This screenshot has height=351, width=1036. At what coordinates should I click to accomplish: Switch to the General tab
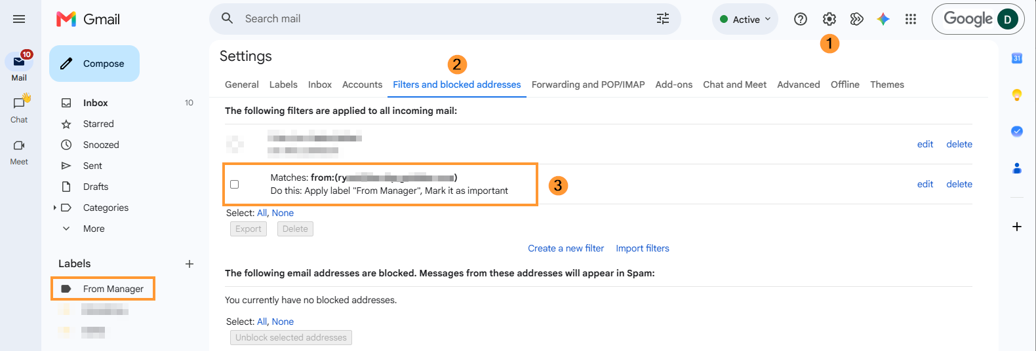click(x=242, y=84)
